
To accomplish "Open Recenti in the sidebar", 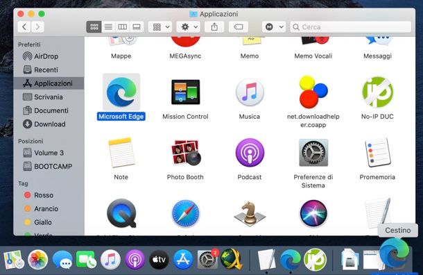I will (x=49, y=69).
